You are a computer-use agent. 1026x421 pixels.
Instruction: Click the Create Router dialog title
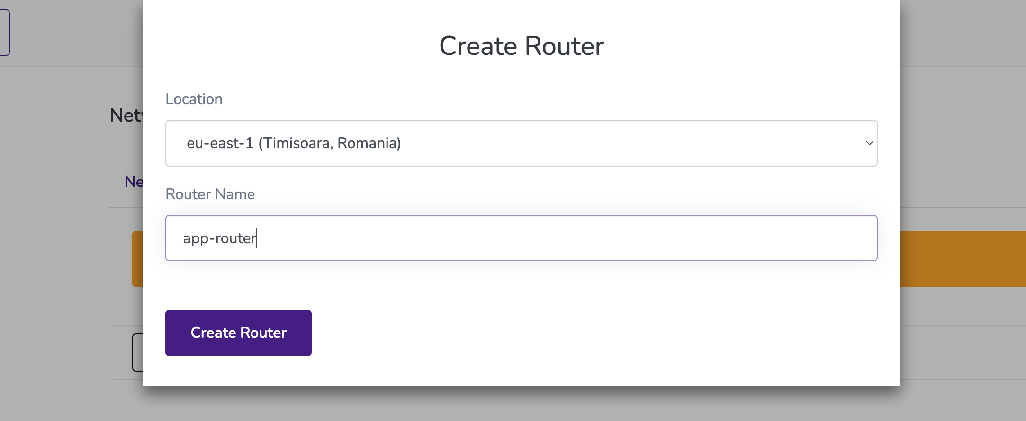tap(522, 45)
